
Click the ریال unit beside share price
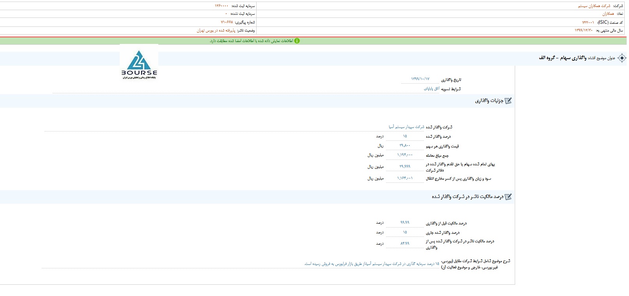click(381, 146)
